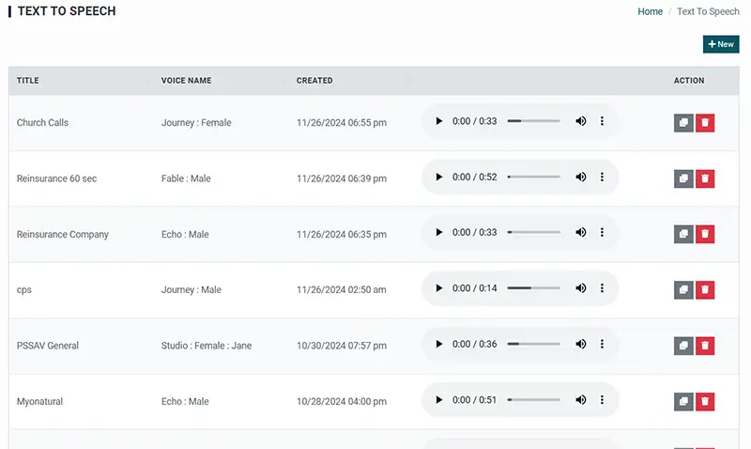Click date 11/26/2024 02:50 am
This screenshot has height=449, width=751.
[342, 290]
